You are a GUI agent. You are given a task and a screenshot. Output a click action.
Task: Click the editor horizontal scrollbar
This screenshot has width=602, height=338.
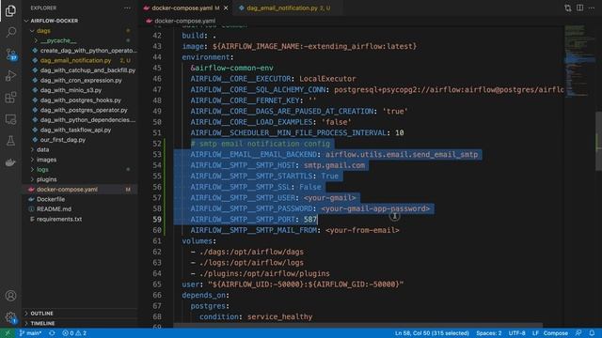point(357,326)
